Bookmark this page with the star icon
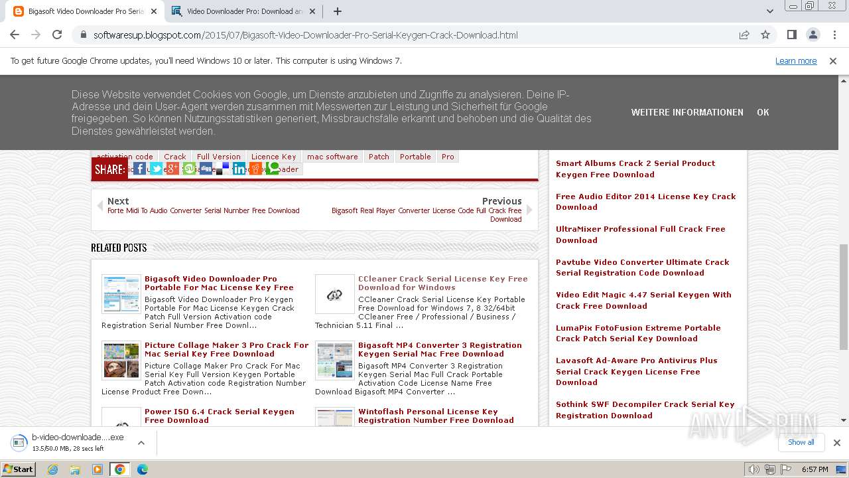849x478 pixels. pyautogui.click(x=765, y=35)
